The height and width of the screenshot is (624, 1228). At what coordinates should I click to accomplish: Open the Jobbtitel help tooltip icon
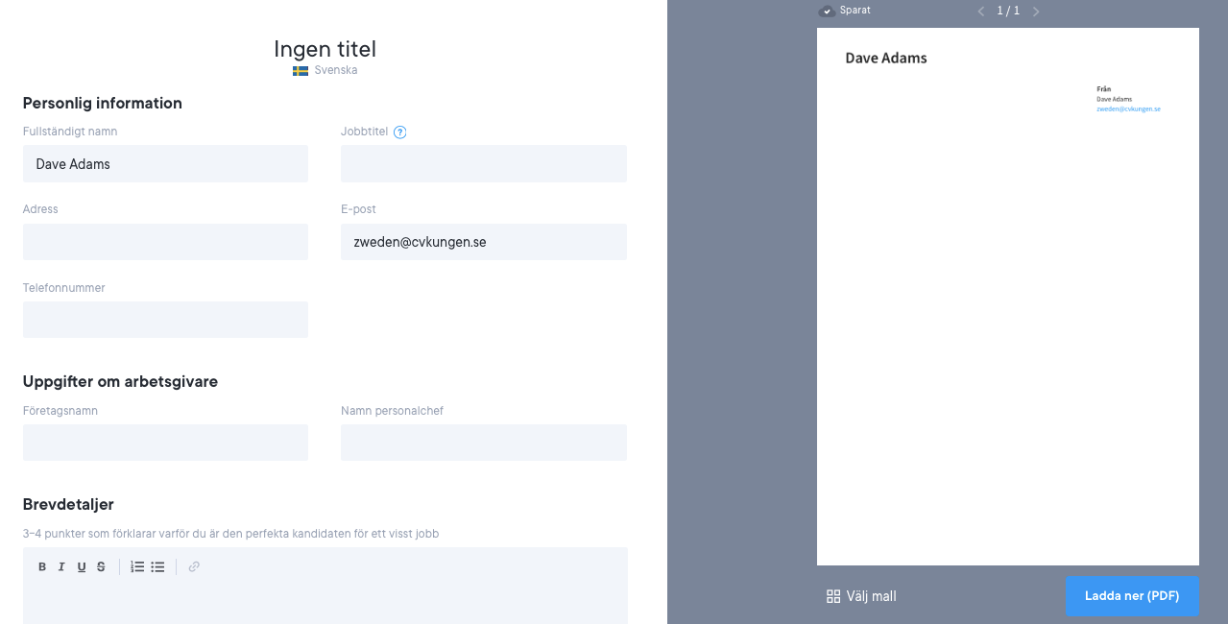(x=400, y=132)
